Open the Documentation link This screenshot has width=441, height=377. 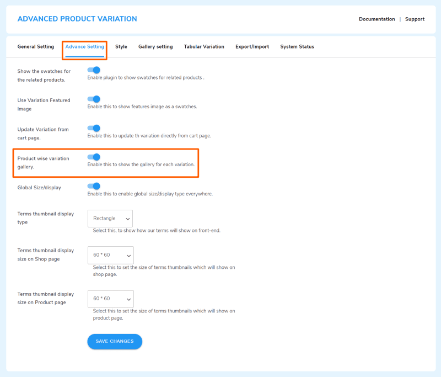pyautogui.click(x=377, y=19)
